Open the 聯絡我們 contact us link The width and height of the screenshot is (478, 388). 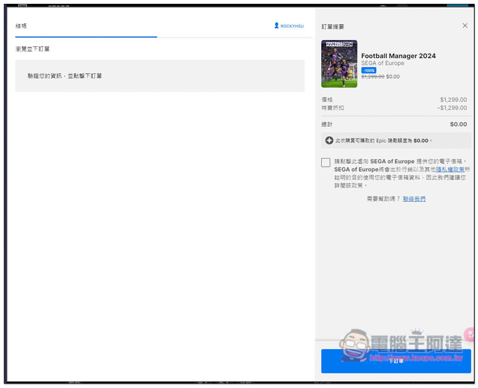click(414, 199)
